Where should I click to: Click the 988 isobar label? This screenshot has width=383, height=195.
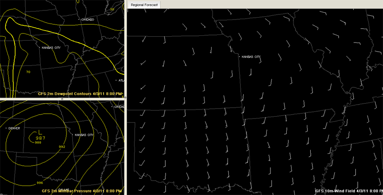[x=38, y=142]
